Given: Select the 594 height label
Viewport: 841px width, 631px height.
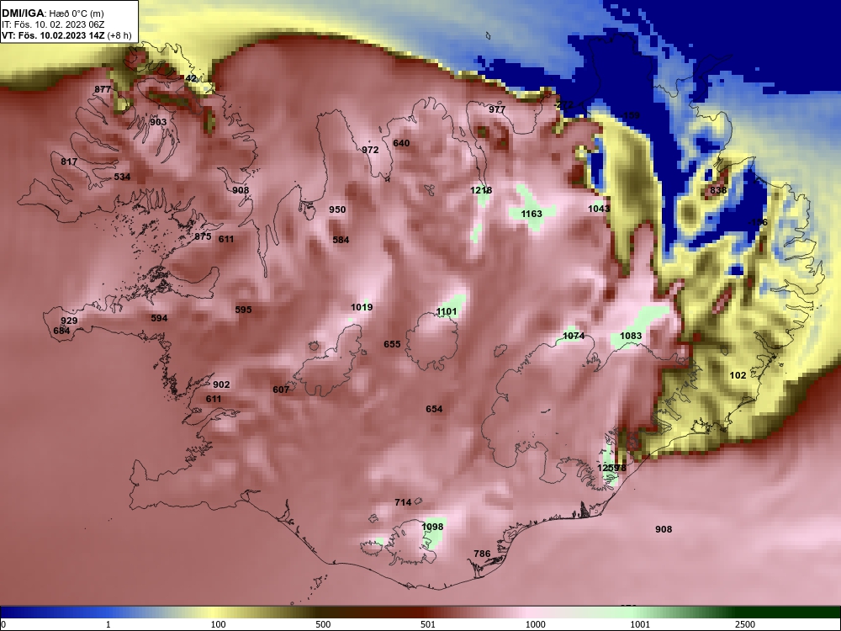Looking at the screenshot, I should click(x=159, y=318).
